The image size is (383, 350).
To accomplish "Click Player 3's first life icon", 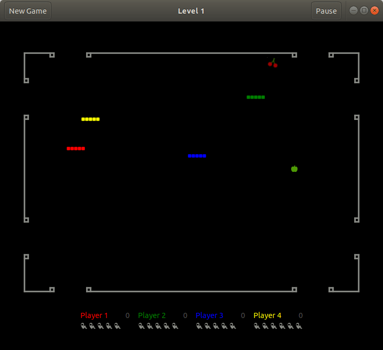I will (199, 326).
